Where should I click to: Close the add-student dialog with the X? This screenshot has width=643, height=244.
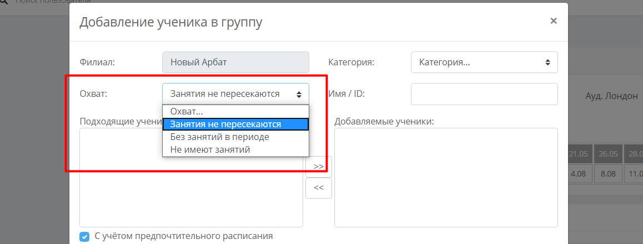pyautogui.click(x=553, y=21)
